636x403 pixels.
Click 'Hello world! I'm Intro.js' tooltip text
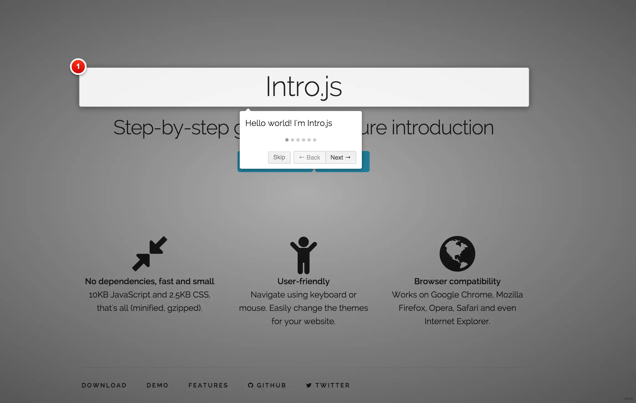(x=289, y=123)
